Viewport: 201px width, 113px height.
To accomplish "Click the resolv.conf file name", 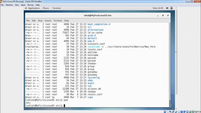I will [95, 94].
